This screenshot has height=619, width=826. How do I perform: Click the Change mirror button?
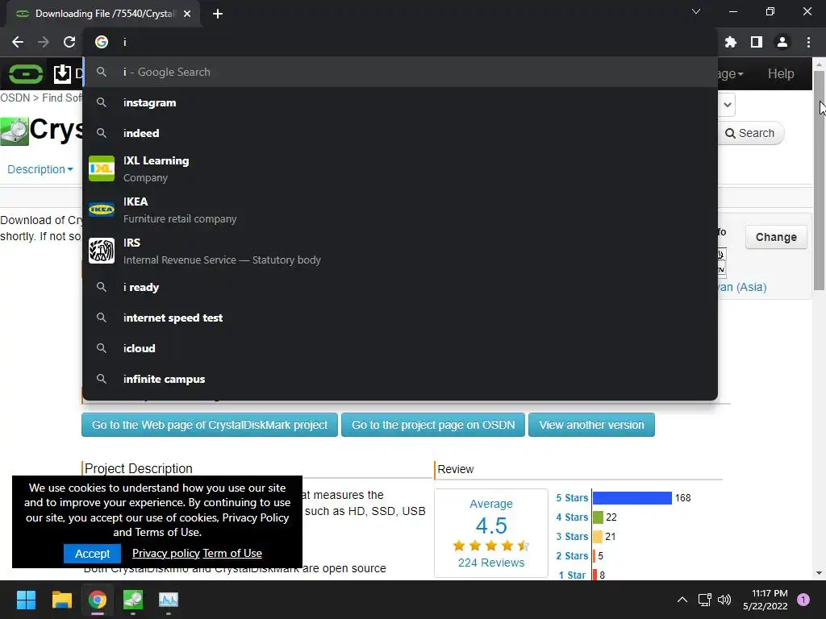[776, 238]
